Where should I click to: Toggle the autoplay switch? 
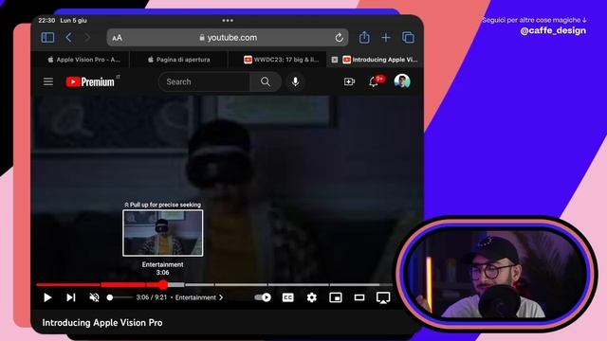click(263, 297)
